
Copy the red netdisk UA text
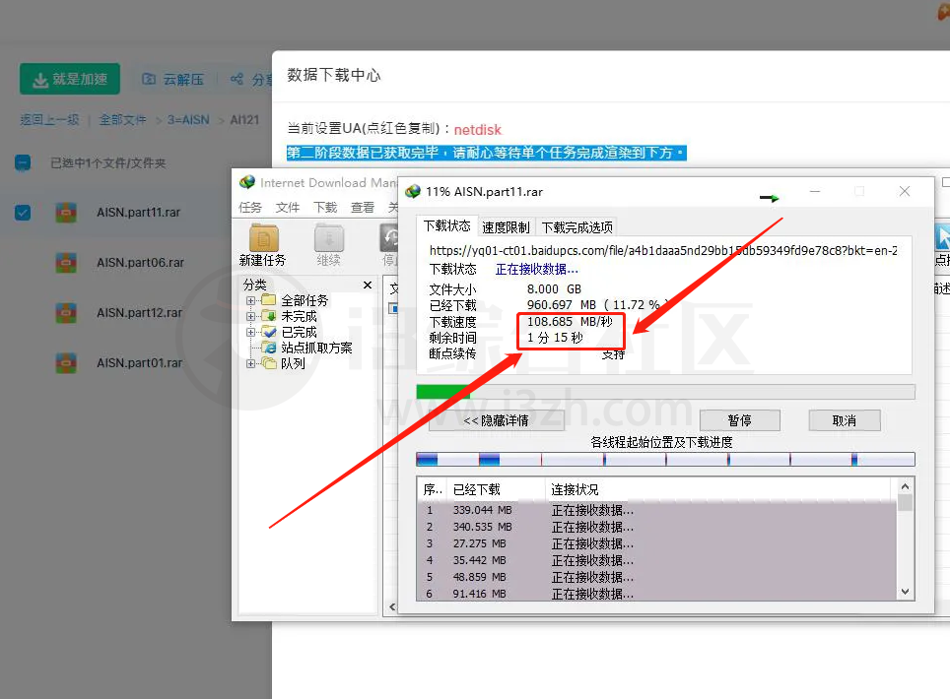[x=477, y=130]
